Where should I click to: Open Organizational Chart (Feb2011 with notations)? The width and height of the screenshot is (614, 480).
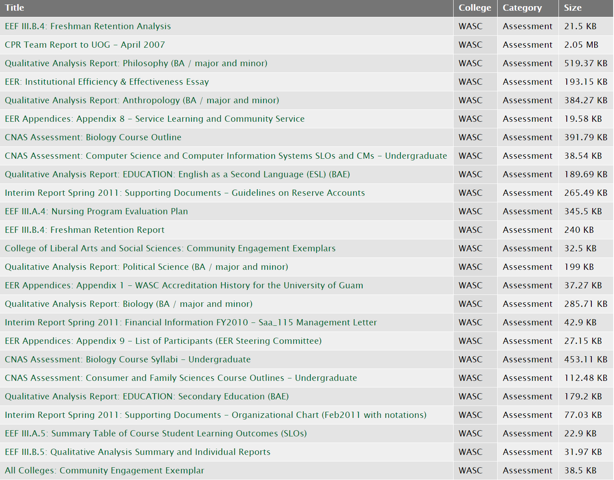(215, 415)
